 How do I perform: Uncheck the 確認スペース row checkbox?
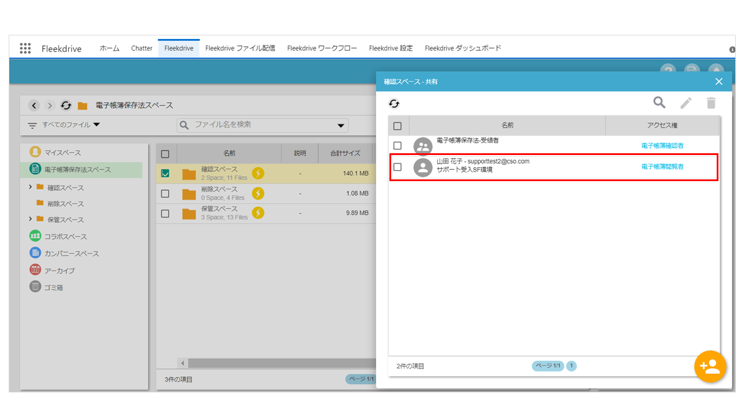[165, 173]
